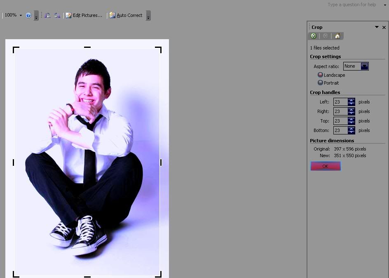Go to task pane Home icon

(x=337, y=36)
